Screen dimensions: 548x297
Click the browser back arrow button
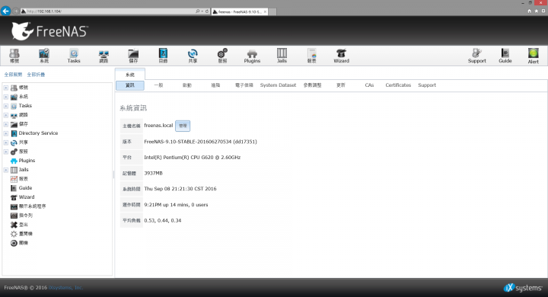[x=5, y=11]
